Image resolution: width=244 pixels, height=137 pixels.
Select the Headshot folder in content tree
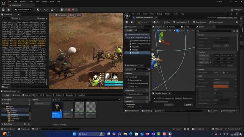pyautogui.click(x=14, y=115)
